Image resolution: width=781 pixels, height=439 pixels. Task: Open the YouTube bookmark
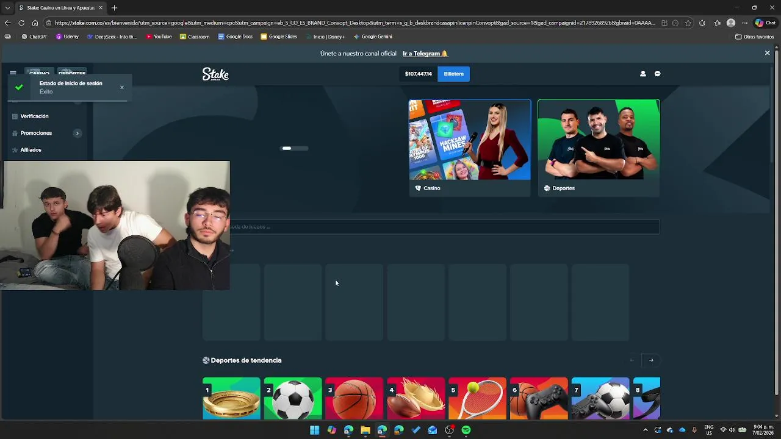tap(159, 37)
